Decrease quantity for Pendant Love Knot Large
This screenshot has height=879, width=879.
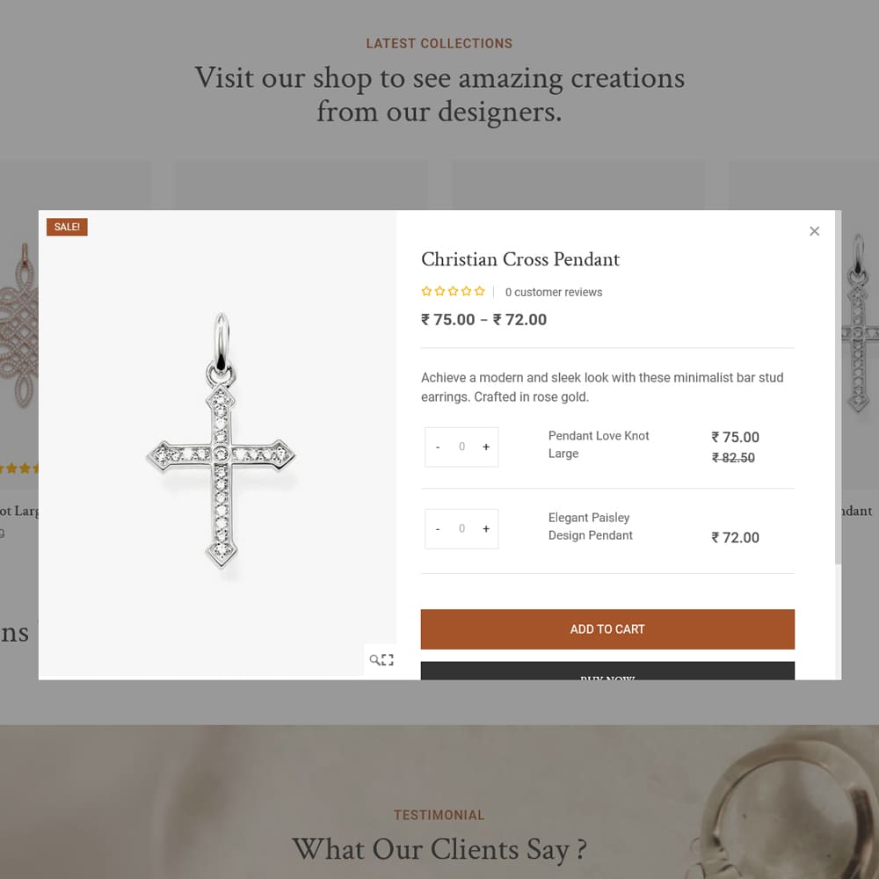coord(438,447)
